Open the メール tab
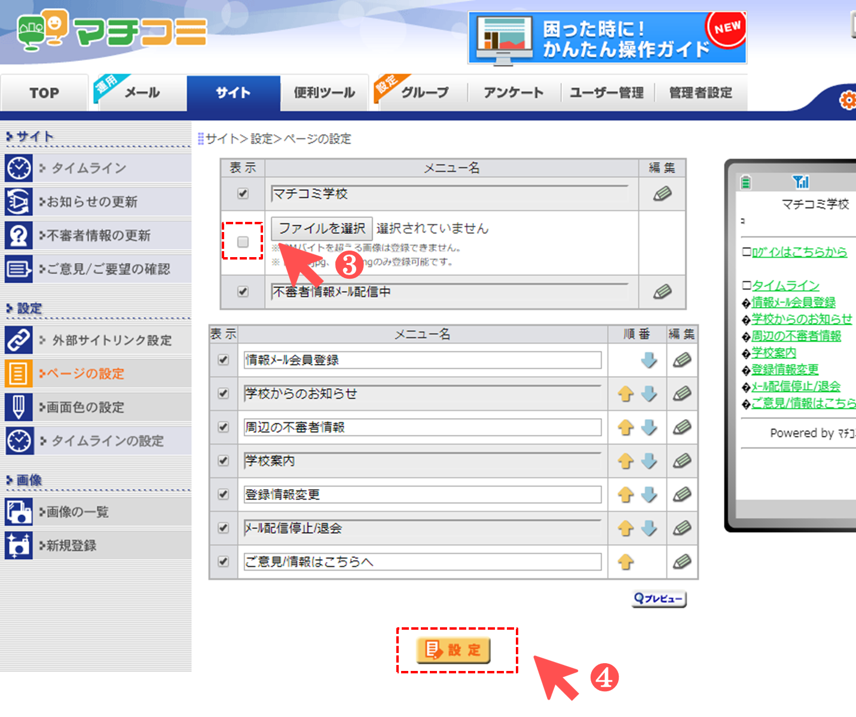Viewport: 856px width, 717px height. (x=142, y=93)
